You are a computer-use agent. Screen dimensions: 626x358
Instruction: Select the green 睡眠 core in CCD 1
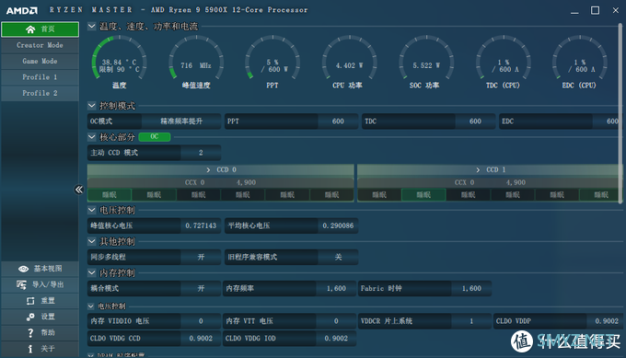(423, 195)
